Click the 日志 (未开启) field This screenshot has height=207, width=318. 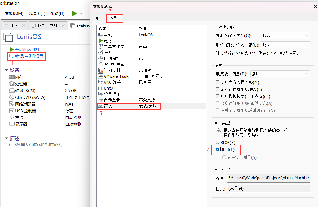point(268,189)
